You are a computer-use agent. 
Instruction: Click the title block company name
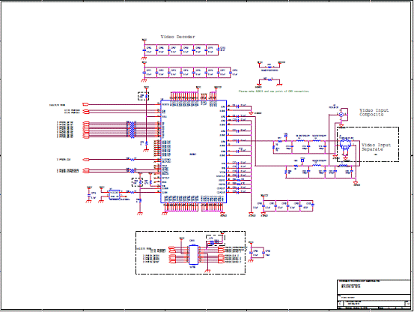pyautogui.click(x=359, y=281)
